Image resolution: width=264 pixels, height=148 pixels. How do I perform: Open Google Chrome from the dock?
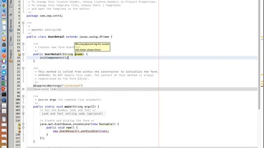click(4, 5)
